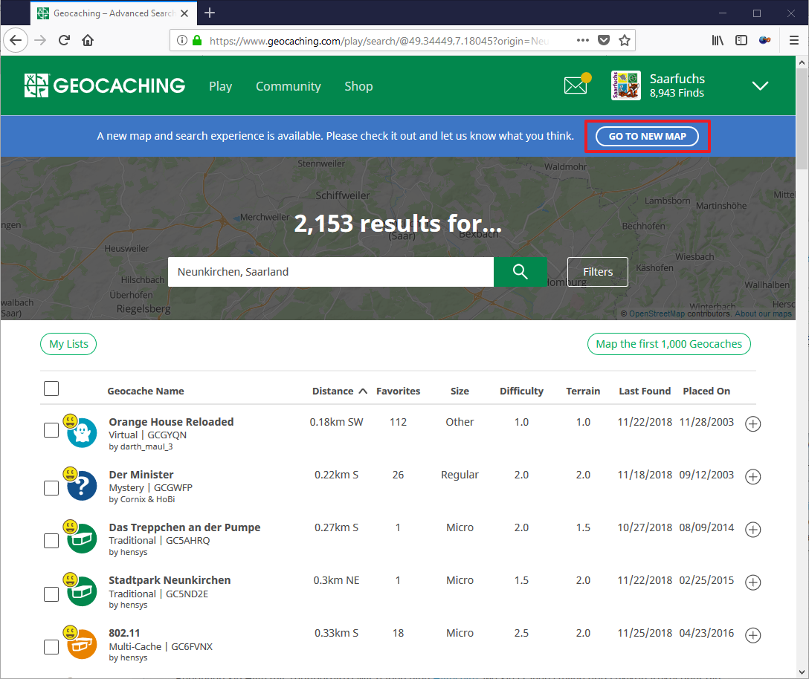Screen dimensions: 809x679
Task: Open the Stadtpark Neunkirchen cache link
Action: (x=170, y=580)
